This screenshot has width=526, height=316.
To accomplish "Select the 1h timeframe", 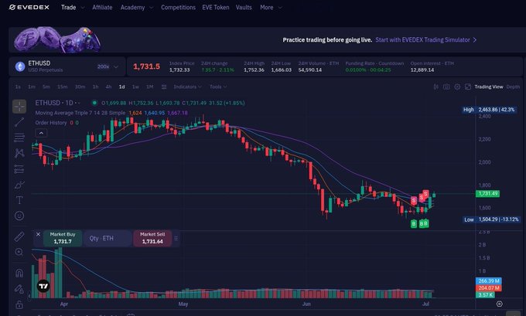I will pyautogui.click(x=96, y=87).
